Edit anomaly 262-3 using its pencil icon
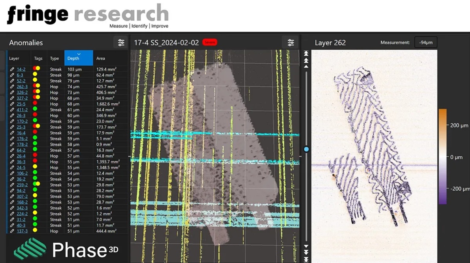Viewport: 470px width, 263px height. [x=12, y=87]
